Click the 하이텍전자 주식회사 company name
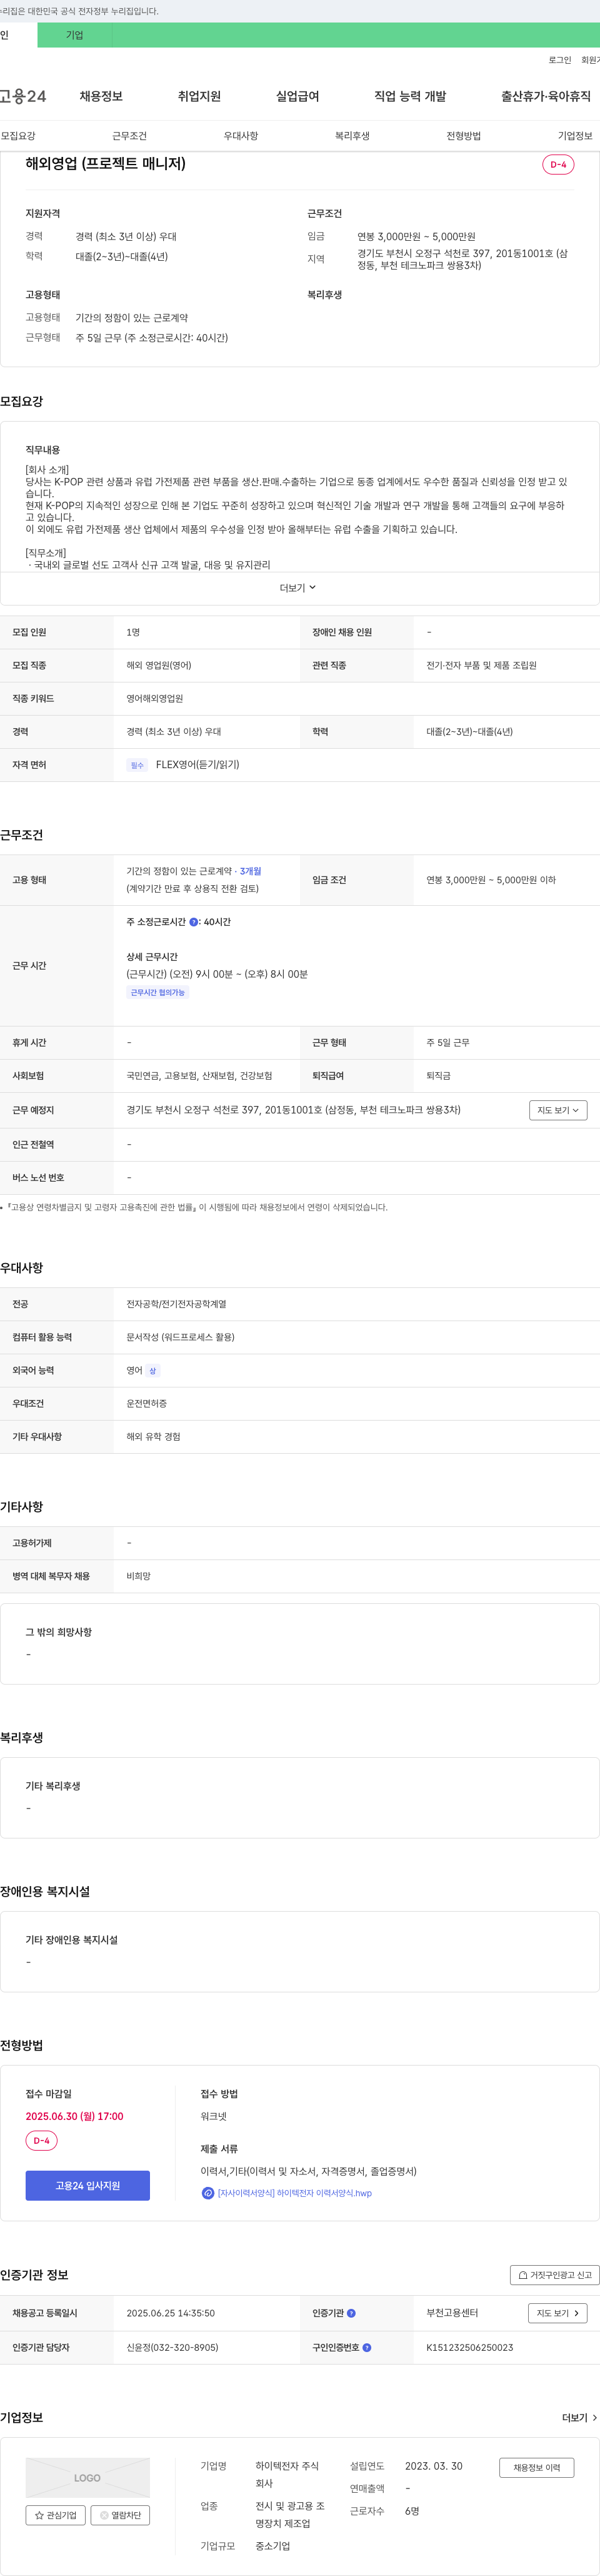This screenshot has width=600, height=2576. (x=287, y=2475)
